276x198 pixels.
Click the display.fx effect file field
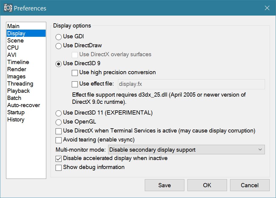pos(191,84)
